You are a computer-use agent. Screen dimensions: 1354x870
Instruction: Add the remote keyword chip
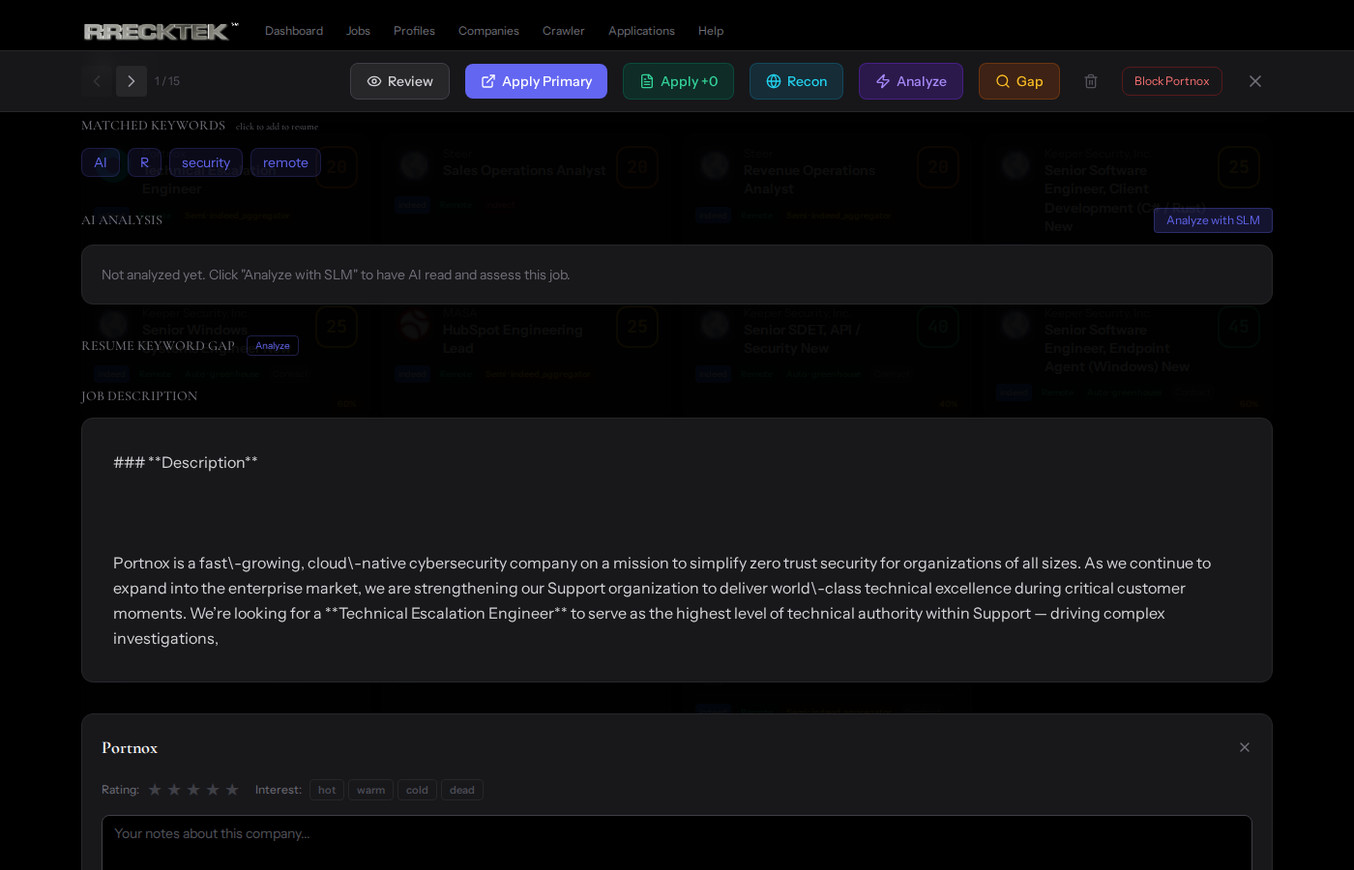[285, 162]
